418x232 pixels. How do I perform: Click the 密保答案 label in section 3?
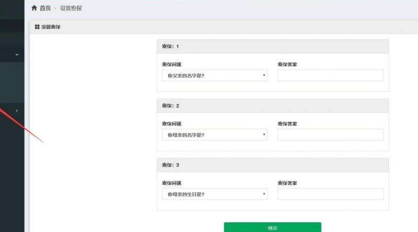tap(287, 183)
